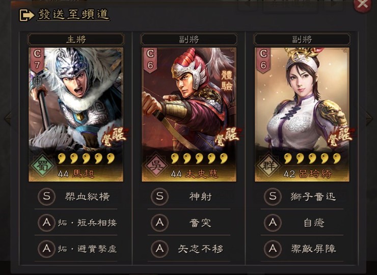Select the 太史慈 general card portrait

[x=189, y=115]
